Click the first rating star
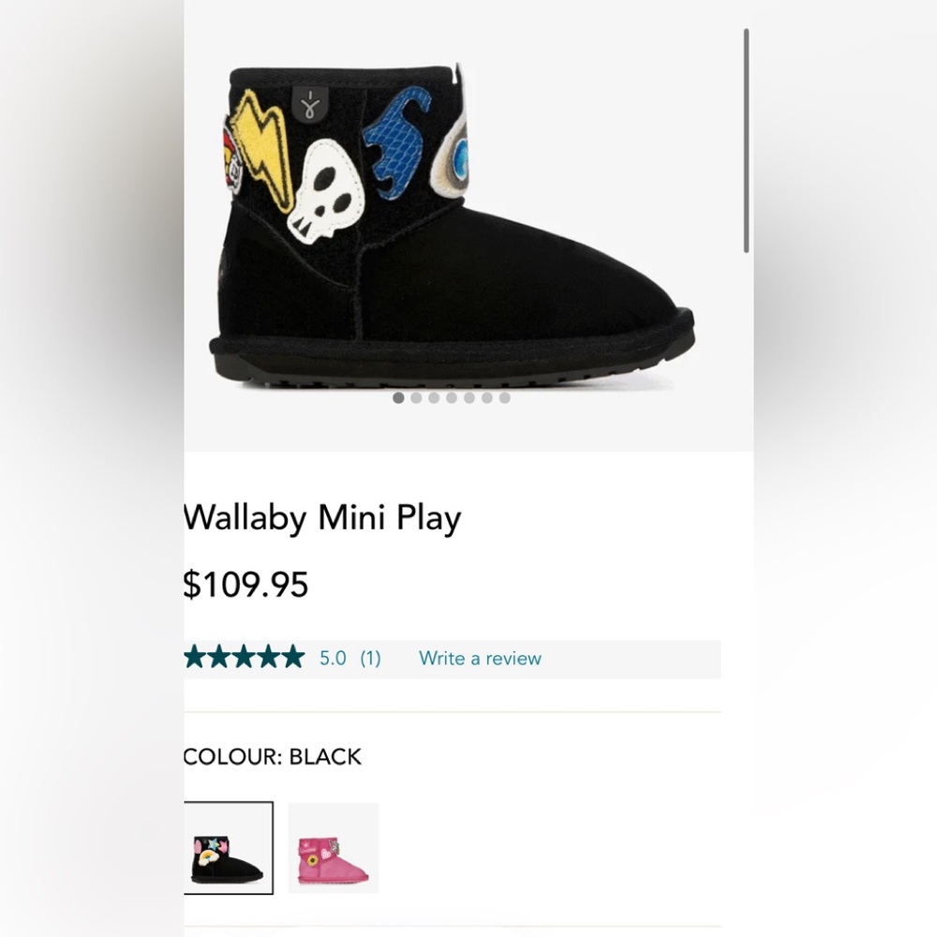937x937 pixels. 197,658
